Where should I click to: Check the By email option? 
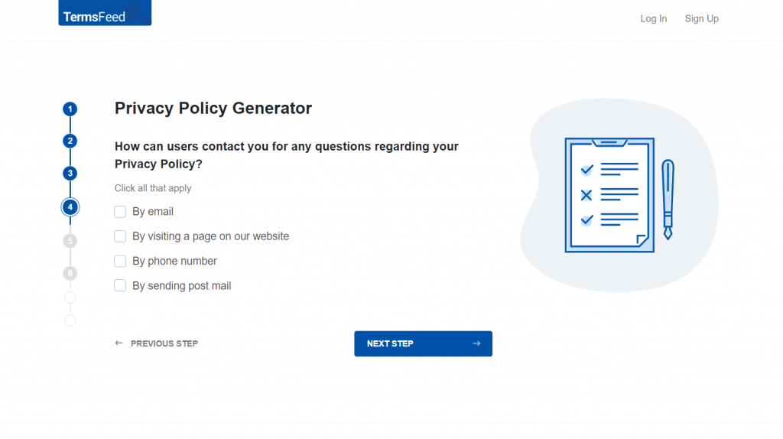pos(120,212)
